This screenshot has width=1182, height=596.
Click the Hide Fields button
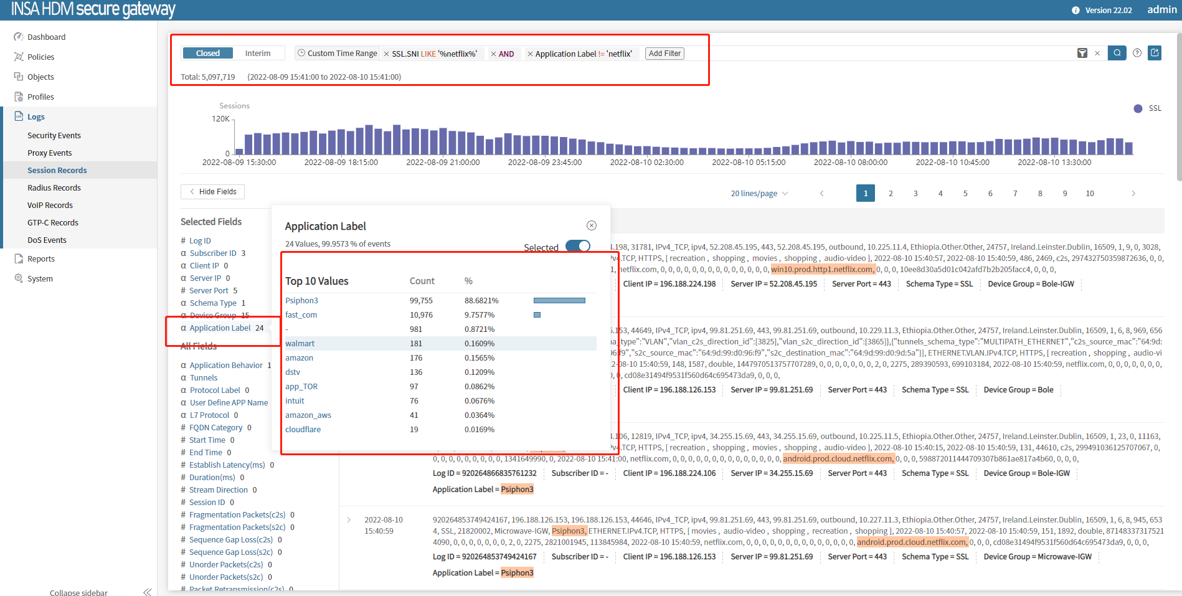pyautogui.click(x=212, y=192)
